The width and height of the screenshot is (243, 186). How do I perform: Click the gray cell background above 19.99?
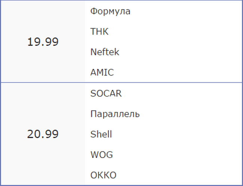(x=43, y=19)
